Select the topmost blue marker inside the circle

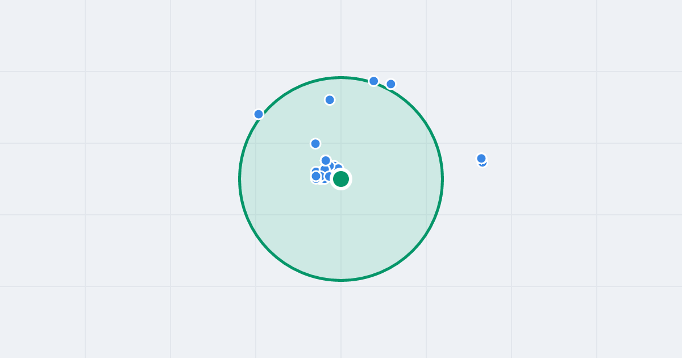(330, 100)
